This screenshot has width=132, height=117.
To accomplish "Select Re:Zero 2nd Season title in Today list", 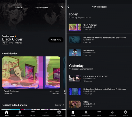I will 104,38.
